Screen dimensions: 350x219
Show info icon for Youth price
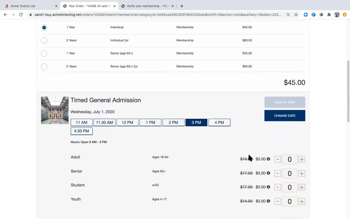click(x=268, y=201)
